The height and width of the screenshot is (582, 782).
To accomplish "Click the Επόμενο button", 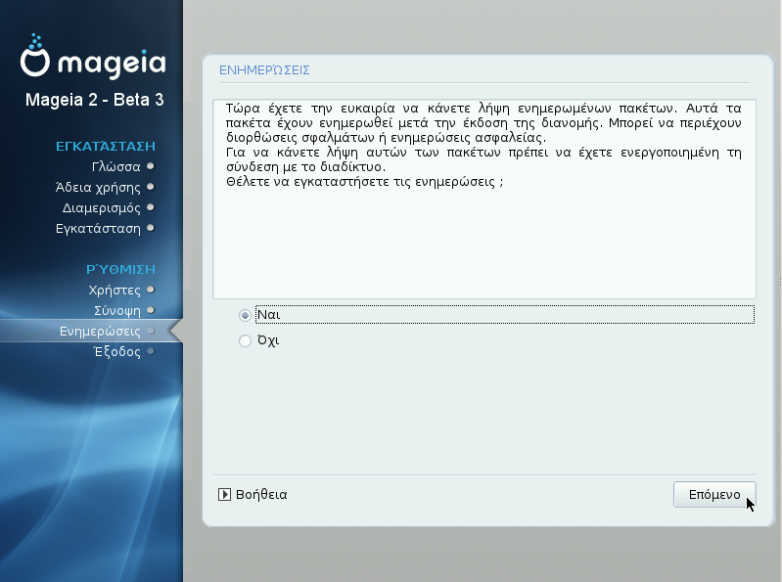I will (714, 494).
